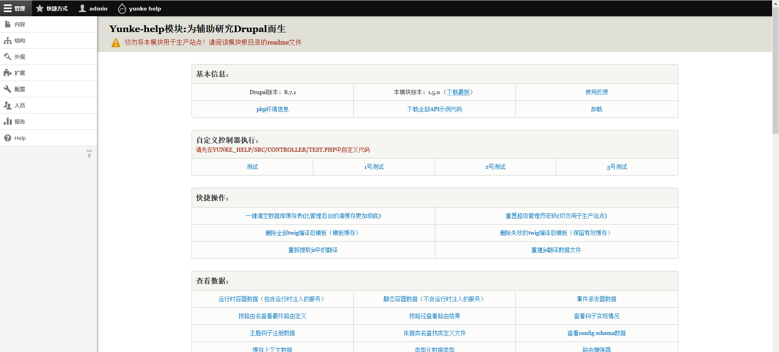Click the 人员 people icon in sidebar
The width and height of the screenshot is (779, 352).
click(8, 105)
